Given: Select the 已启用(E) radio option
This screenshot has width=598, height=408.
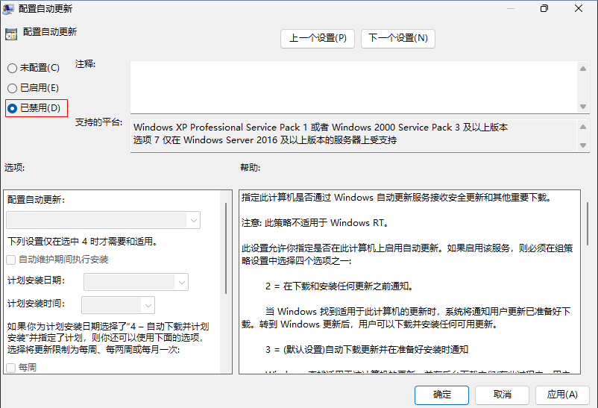Looking at the screenshot, I should 12,88.
